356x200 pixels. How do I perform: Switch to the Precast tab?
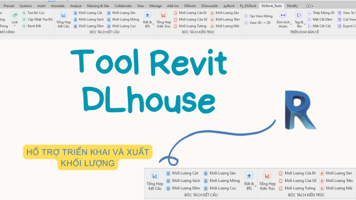tap(9, 6)
